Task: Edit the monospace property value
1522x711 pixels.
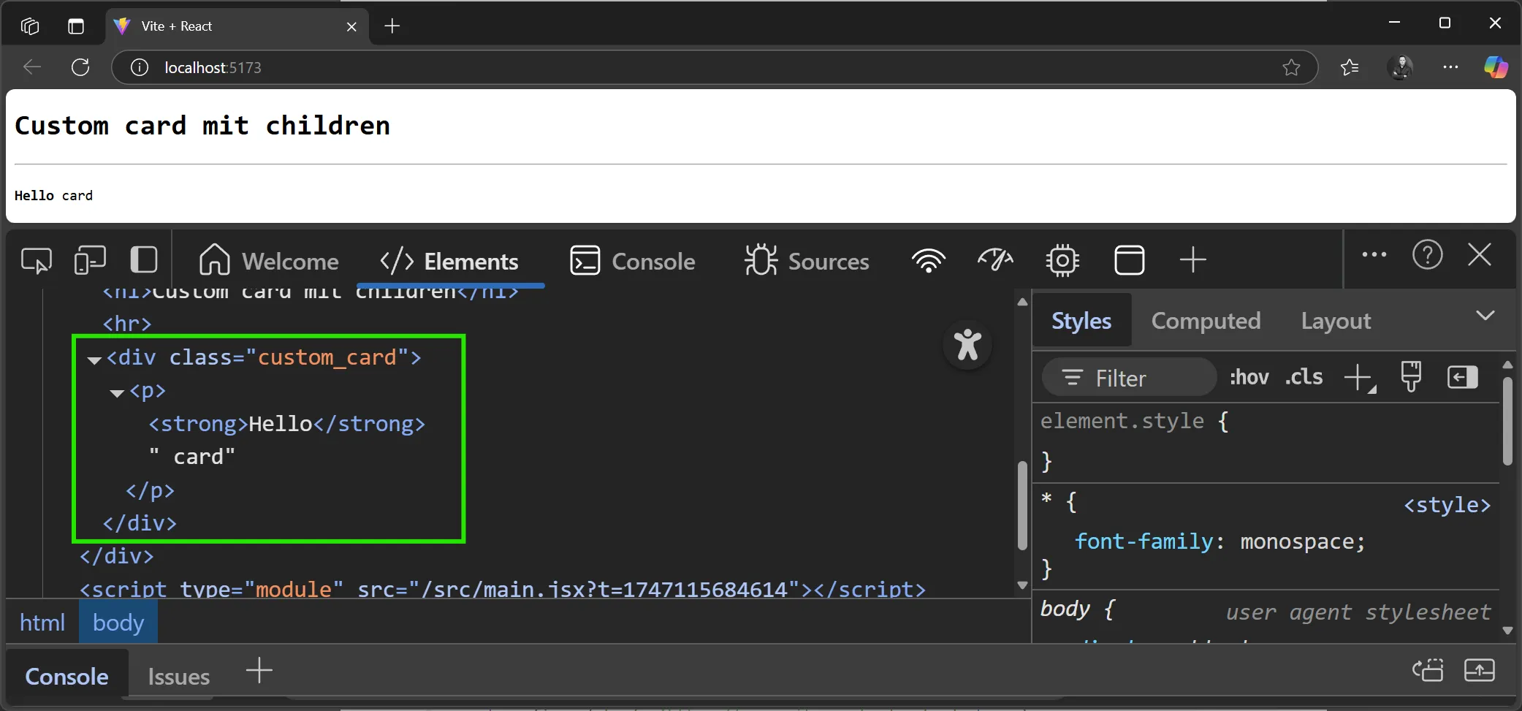Action: click(1297, 541)
